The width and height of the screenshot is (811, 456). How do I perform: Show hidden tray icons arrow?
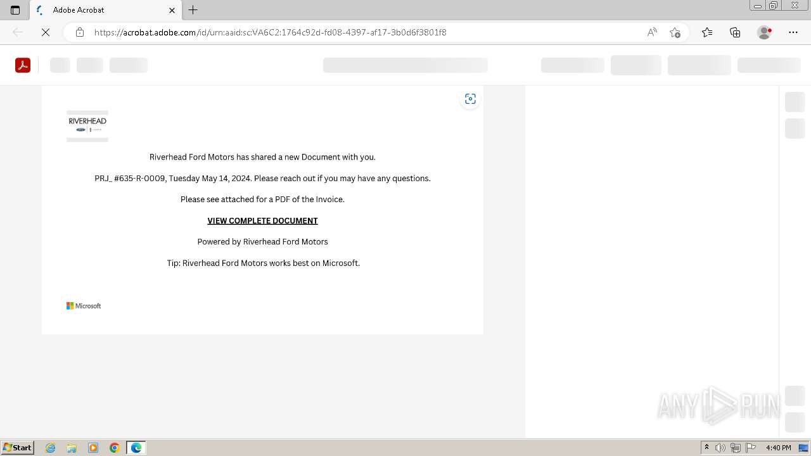pyautogui.click(x=706, y=448)
